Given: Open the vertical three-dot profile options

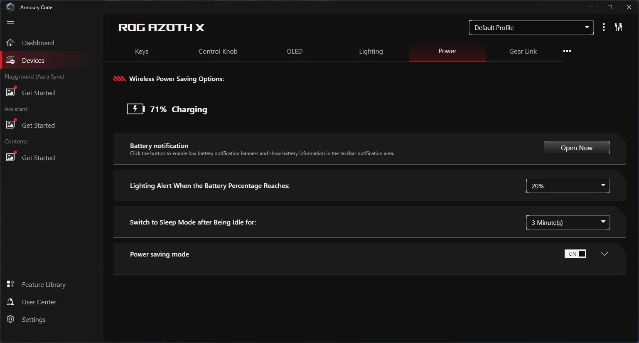Looking at the screenshot, I should (x=604, y=27).
